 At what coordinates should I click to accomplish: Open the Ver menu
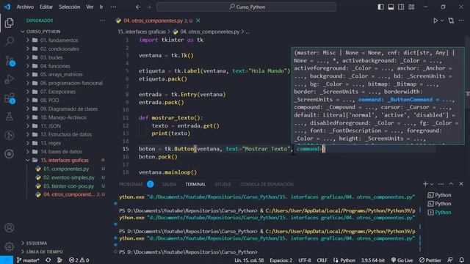(90, 7)
